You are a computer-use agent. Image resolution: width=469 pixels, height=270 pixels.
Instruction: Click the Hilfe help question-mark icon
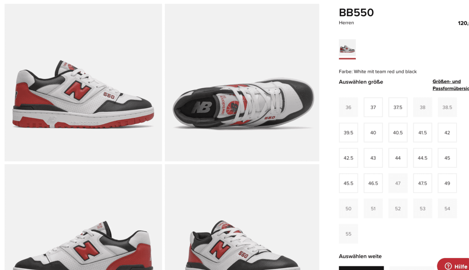(448, 266)
